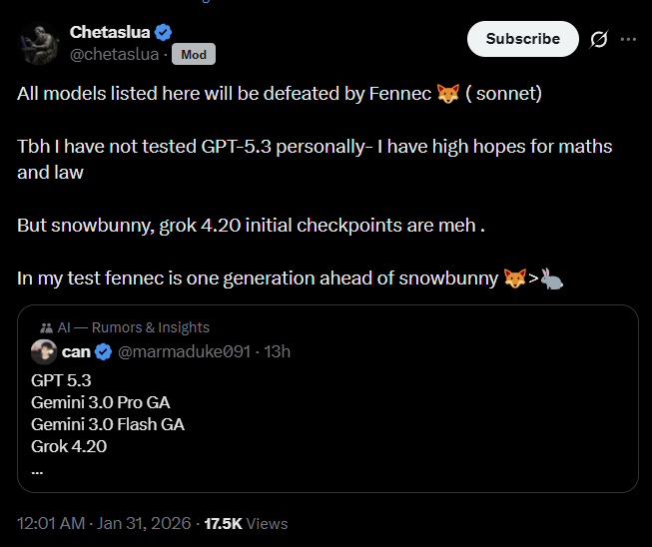652x547 pixels.
Task: Expand the quoted post's trailing ellipsis
Action: (37, 470)
